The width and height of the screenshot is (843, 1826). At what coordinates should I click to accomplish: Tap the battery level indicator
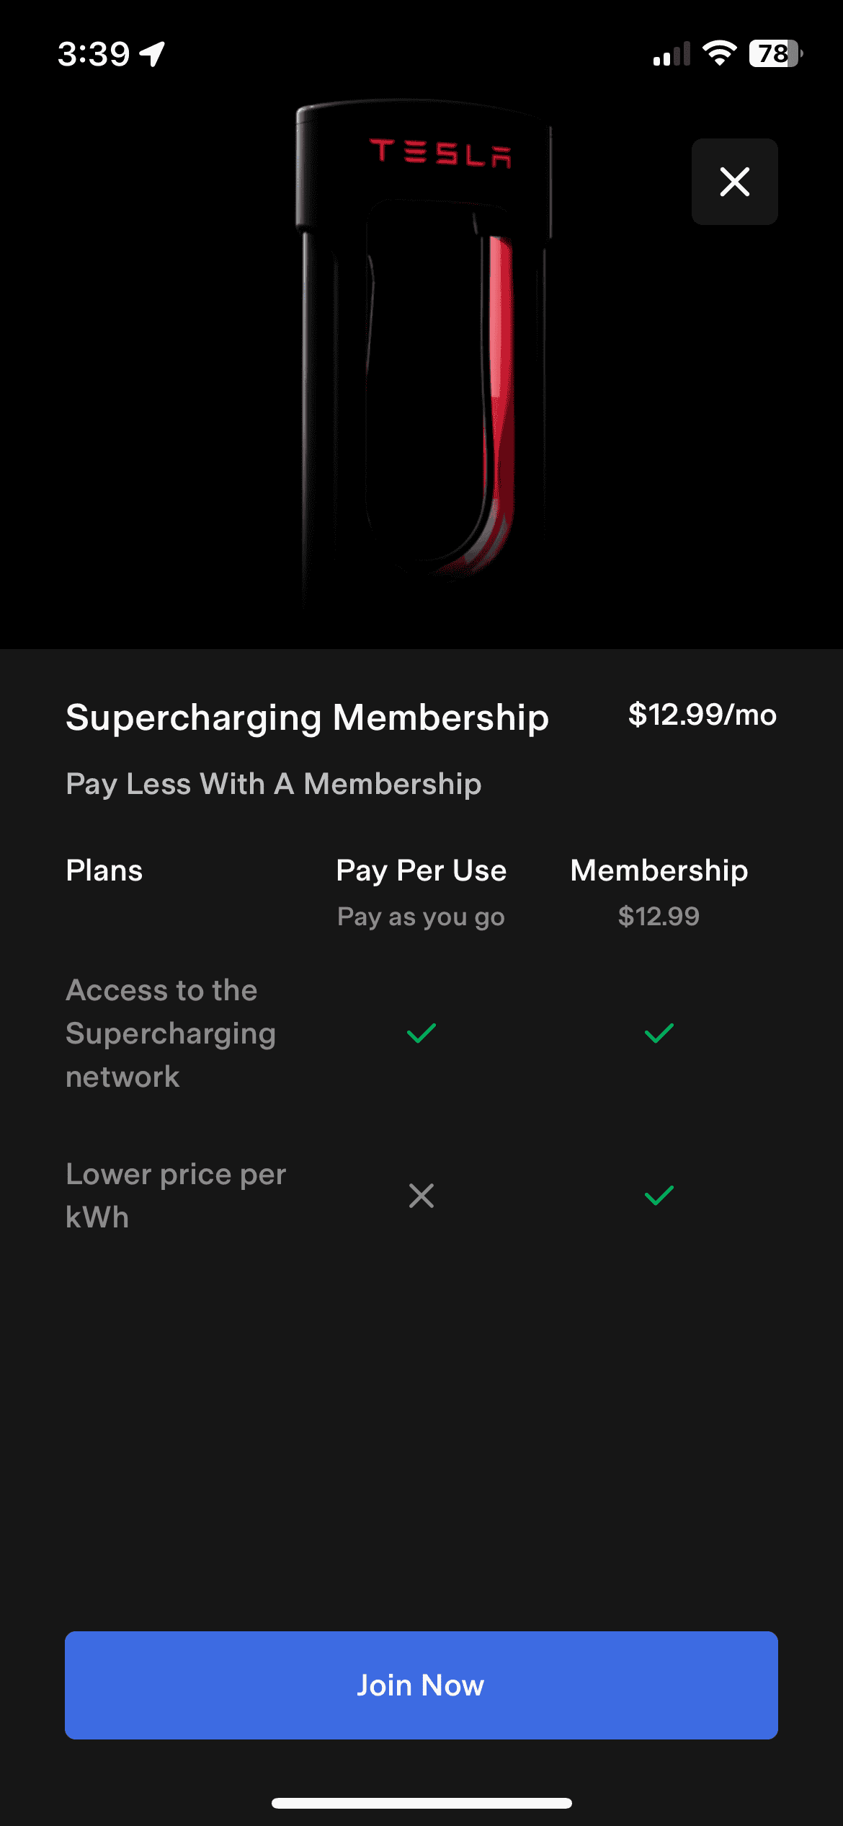(775, 53)
